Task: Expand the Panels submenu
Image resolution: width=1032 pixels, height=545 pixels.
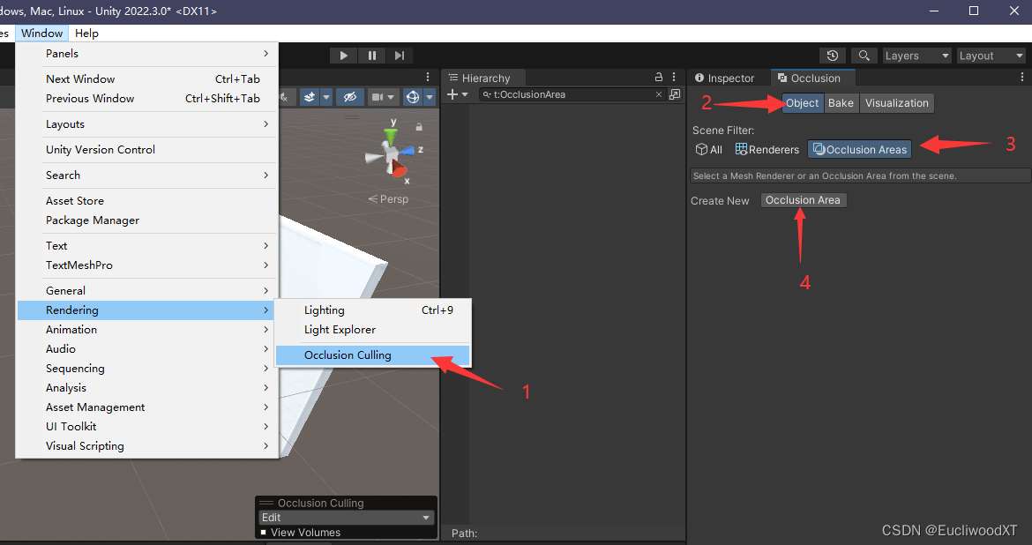Action: pos(148,54)
